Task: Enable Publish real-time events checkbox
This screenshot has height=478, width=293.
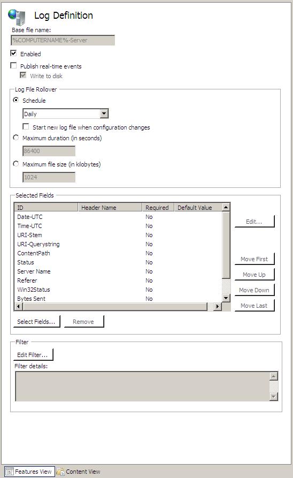Action: (x=13, y=65)
